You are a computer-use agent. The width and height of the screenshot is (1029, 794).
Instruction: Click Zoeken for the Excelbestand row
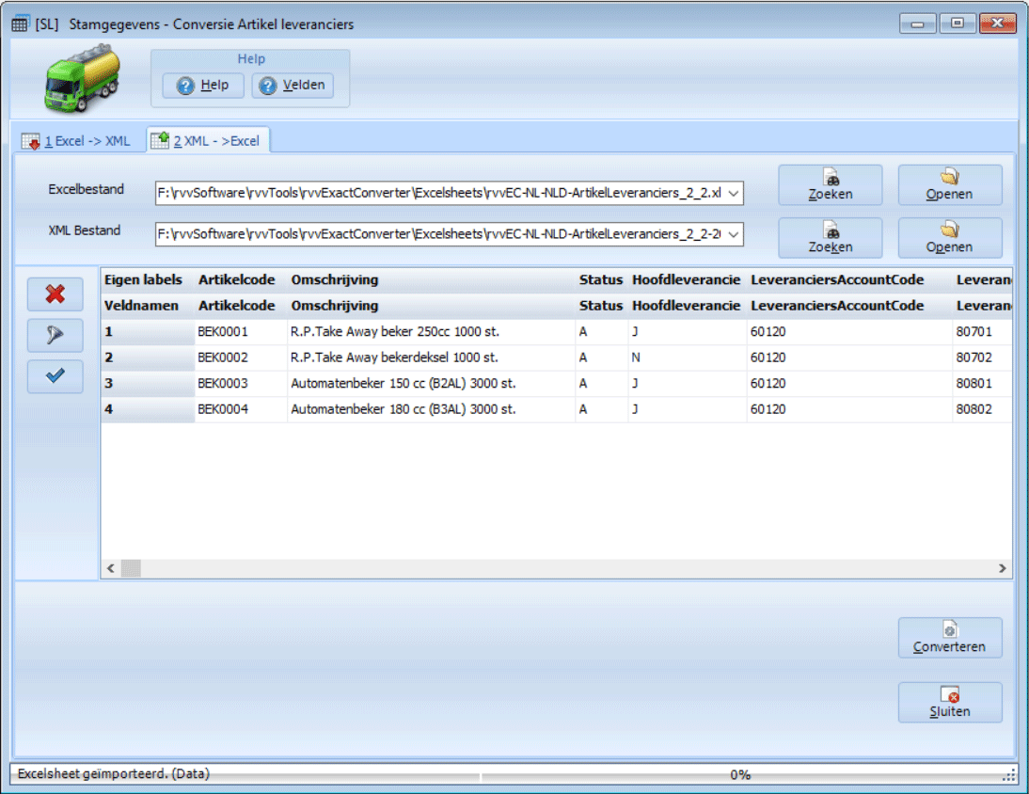pyautogui.click(x=831, y=185)
